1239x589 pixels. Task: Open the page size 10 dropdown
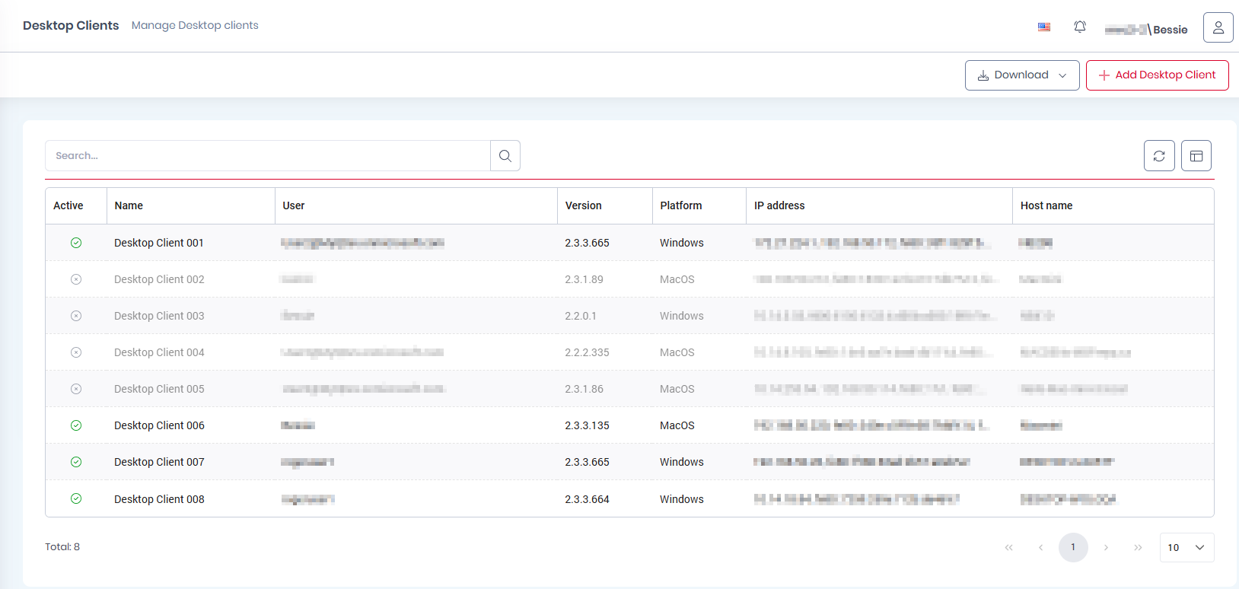coord(1186,547)
